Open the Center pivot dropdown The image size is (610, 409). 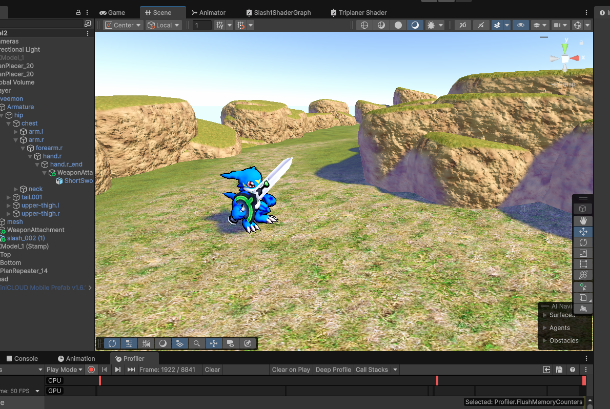tap(123, 25)
